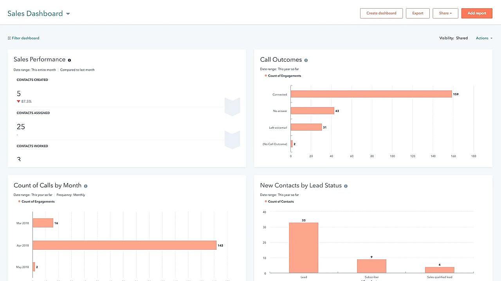Click info icon beside Count of Calls by Month

[x=86, y=186]
